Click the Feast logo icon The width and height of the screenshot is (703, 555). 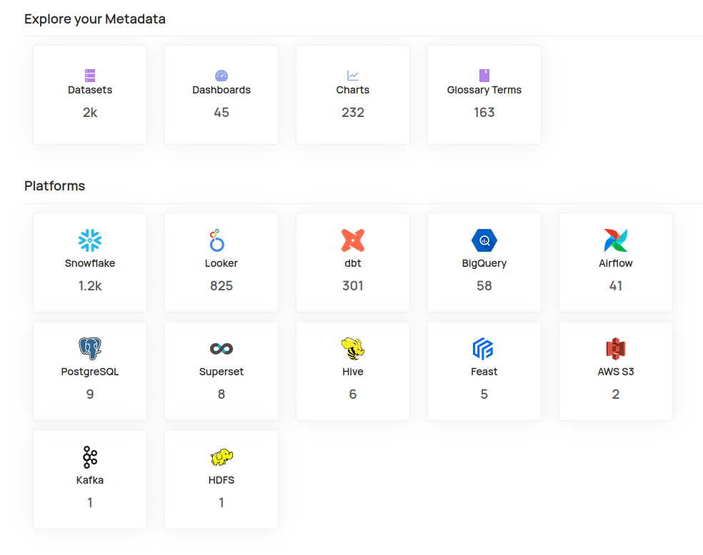point(483,349)
